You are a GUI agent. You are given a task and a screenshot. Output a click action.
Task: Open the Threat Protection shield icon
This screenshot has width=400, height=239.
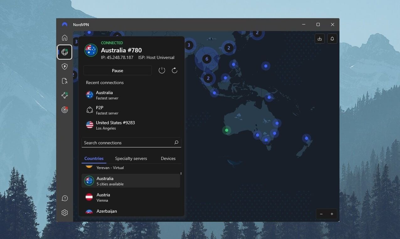65,66
